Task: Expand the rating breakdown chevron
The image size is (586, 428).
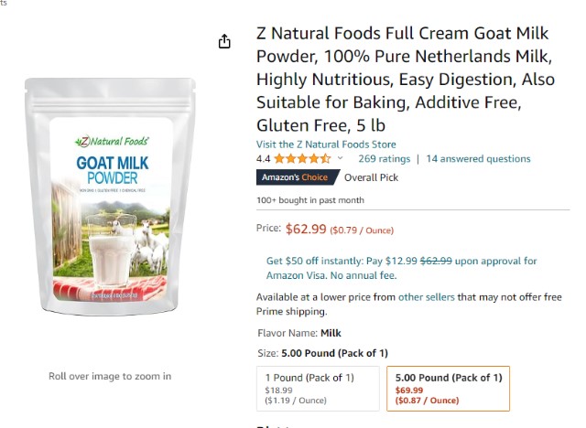Action: 341,158
